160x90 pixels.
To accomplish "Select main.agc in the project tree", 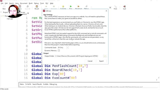I will (x=10, y=19).
